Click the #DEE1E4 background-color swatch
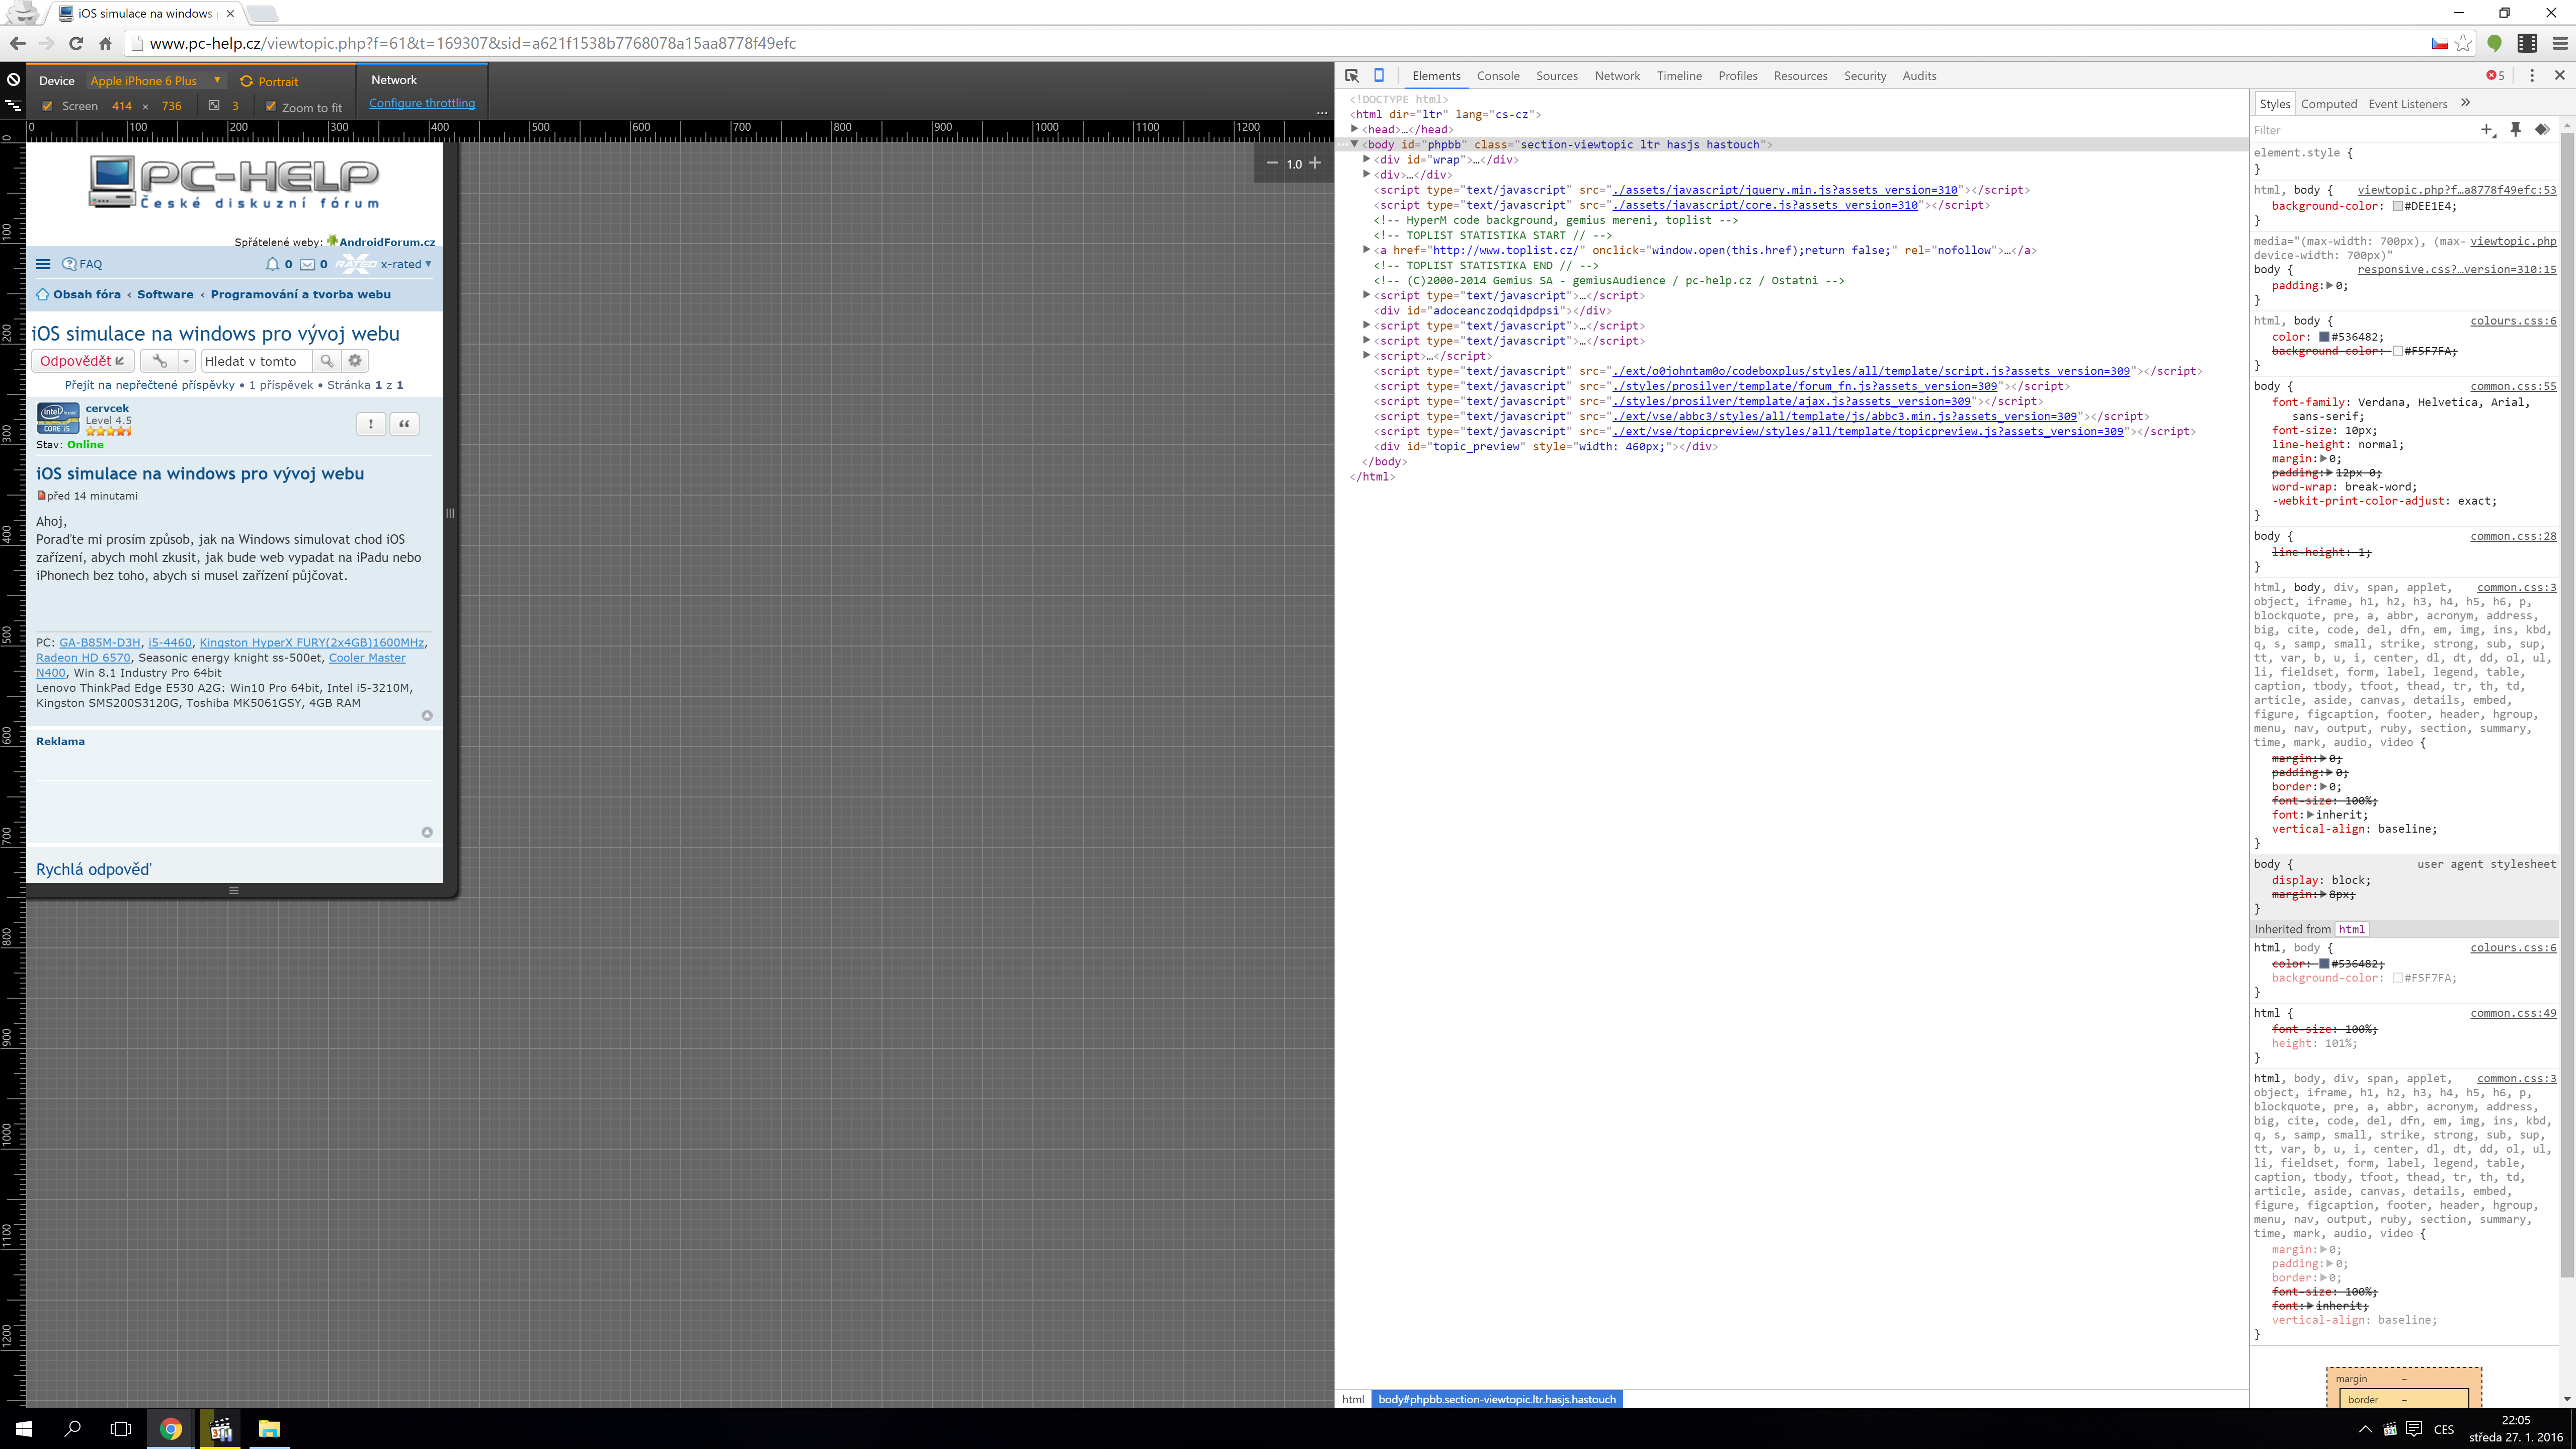This screenshot has height=1449, width=2576. (2397, 206)
